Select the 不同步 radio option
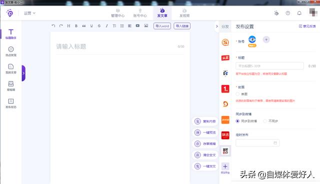This screenshot has width=320, height=184. pos(265,121)
